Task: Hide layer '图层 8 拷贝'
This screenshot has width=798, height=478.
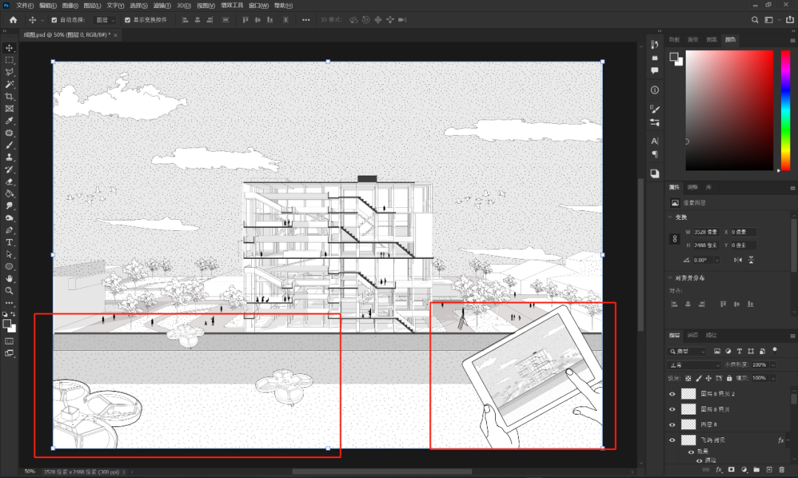Action: coord(672,409)
